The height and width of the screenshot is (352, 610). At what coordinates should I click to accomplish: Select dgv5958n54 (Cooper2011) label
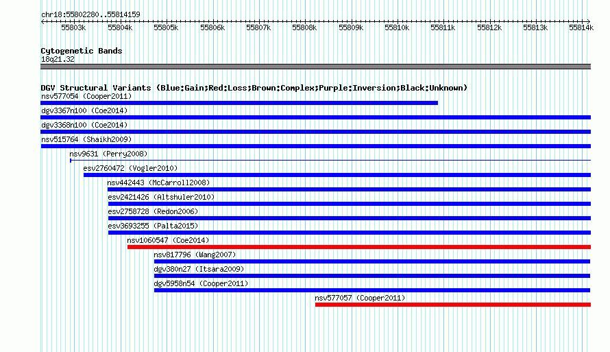click(201, 283)
